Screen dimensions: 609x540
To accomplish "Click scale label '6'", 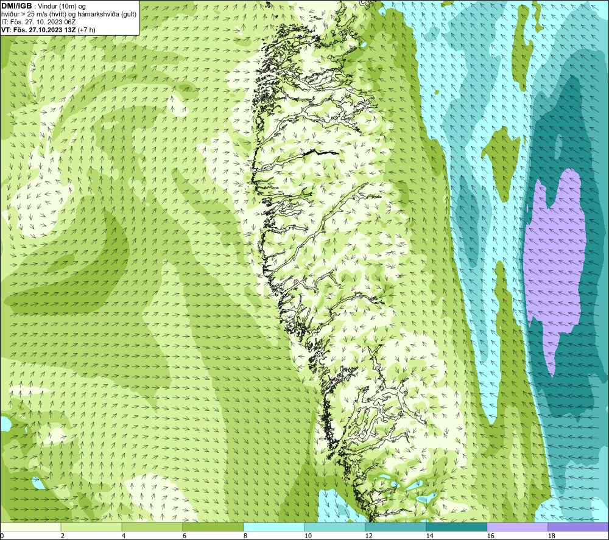I will coord(185,536).
